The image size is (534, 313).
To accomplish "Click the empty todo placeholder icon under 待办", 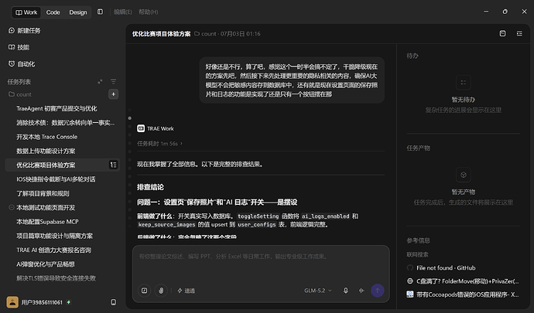I will point(464,83).
